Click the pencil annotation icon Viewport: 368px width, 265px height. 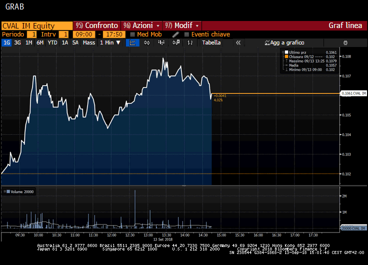click(x=175, y=34)
